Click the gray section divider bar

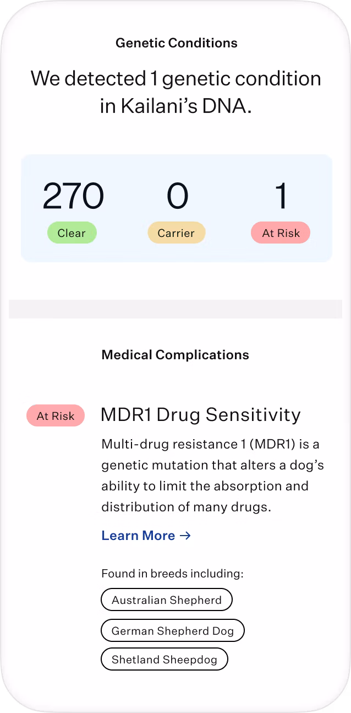[x=175, y=309]
